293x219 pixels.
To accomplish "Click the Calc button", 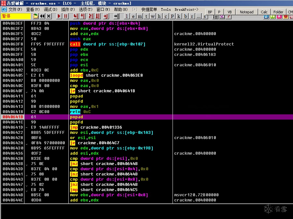I will (264, 12).
